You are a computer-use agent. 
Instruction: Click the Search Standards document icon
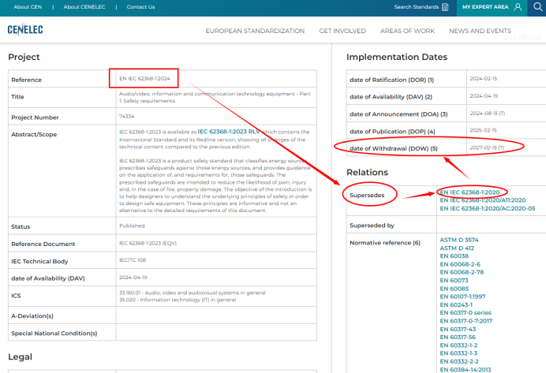pyautogui.click(x=446, y=7)
